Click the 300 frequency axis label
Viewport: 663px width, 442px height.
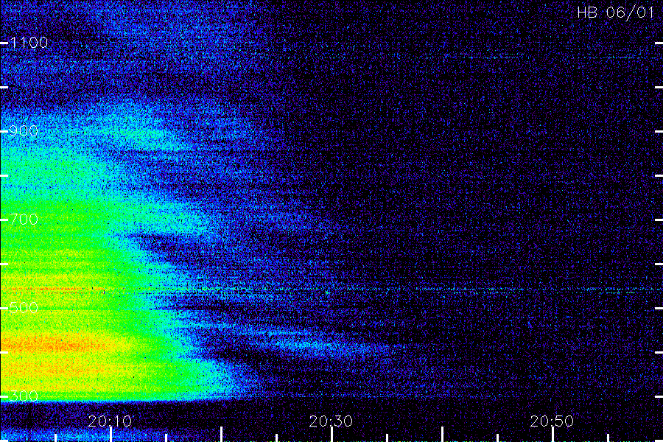point(24,396)
